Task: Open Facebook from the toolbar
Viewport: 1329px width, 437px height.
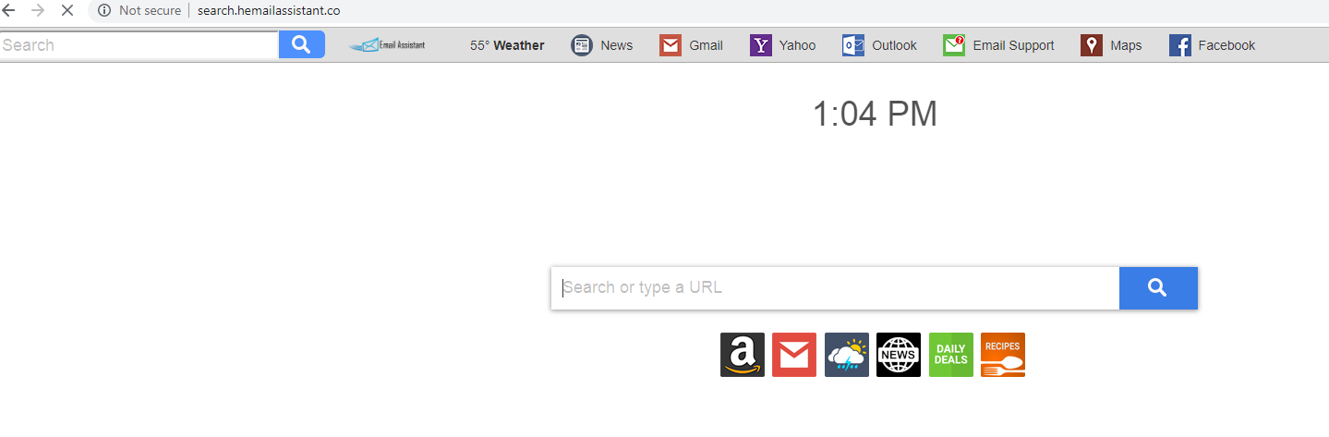Action: [1212, 45]
